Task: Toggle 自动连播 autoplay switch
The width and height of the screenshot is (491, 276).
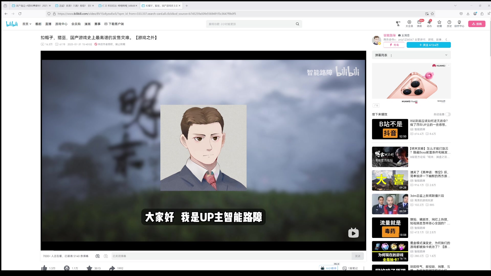Action: click(x=448, y=114)
